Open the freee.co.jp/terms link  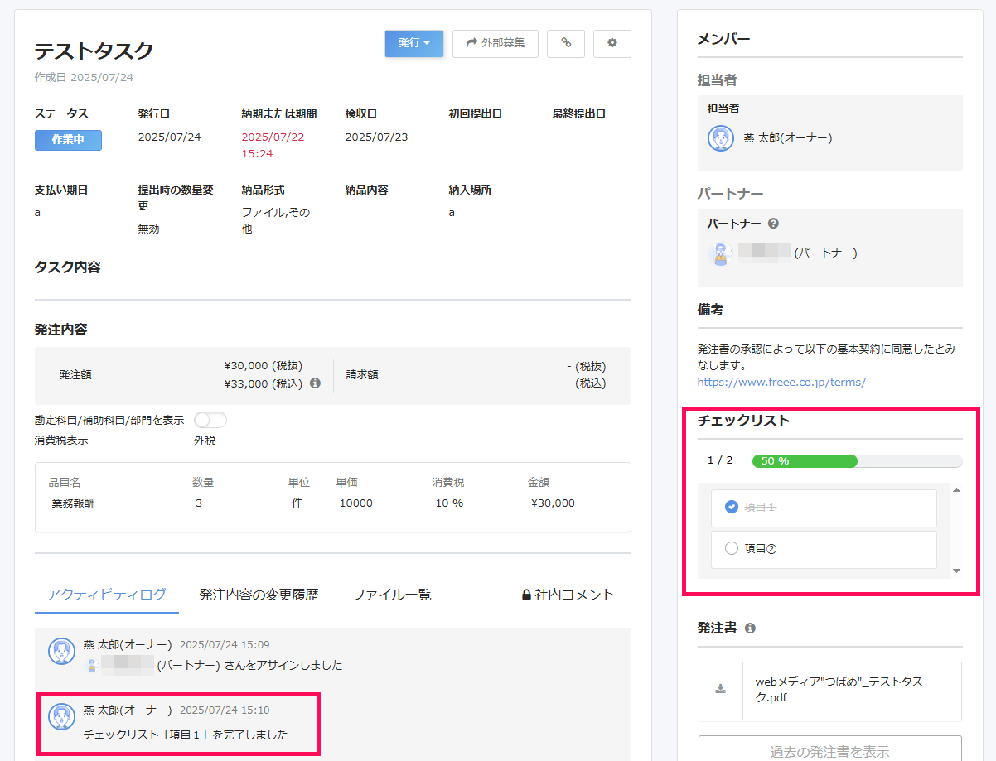pos(781,382)
